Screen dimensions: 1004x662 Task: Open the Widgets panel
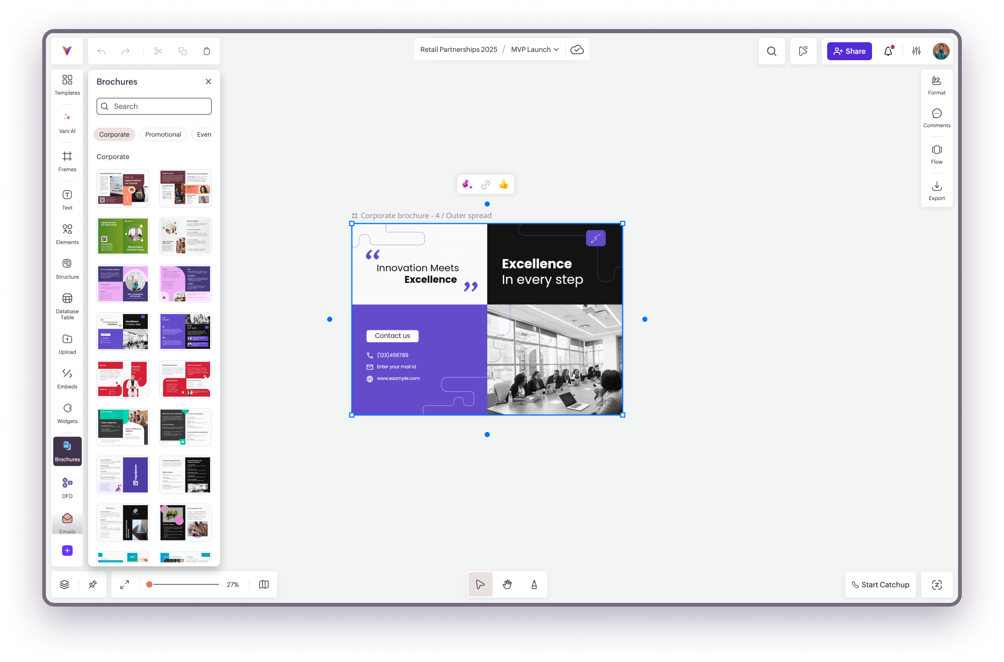click(x=67, y=413)
